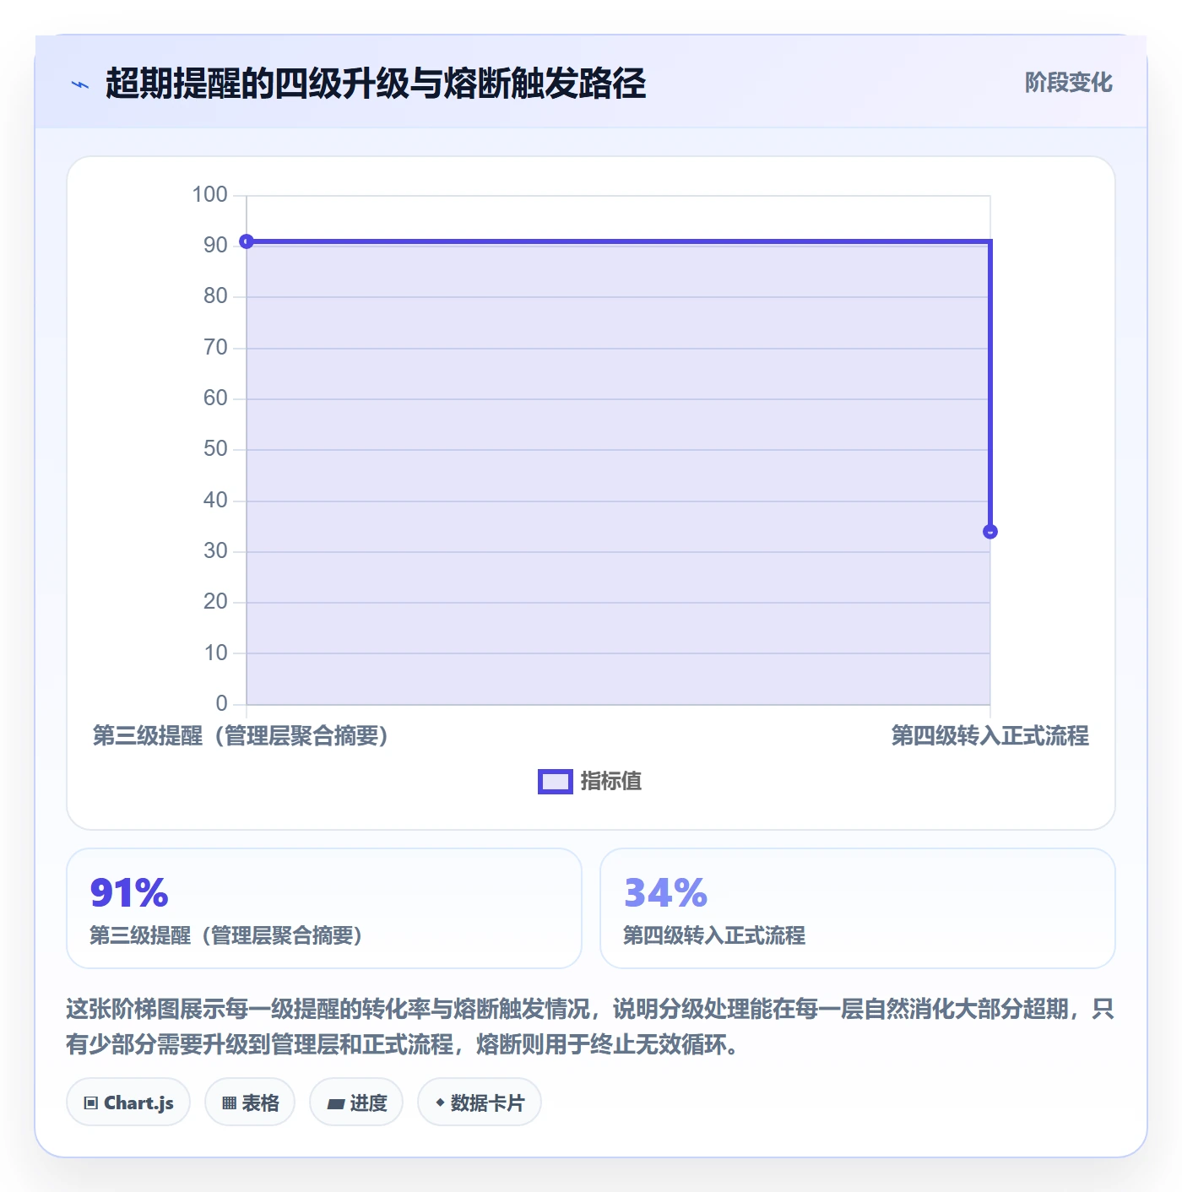Select the 进度 tag chip
Viewport: 1182px width, 1192px height.
356,1103
